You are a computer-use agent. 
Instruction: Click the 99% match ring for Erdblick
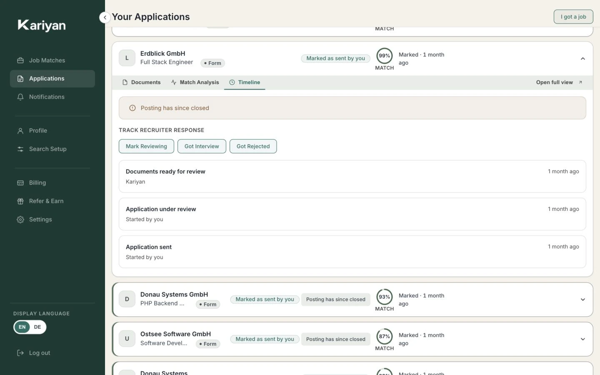(x=385, y=56)
